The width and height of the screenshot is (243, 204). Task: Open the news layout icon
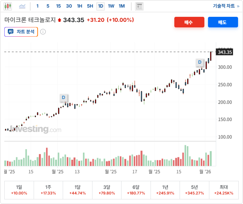[139, 6]
